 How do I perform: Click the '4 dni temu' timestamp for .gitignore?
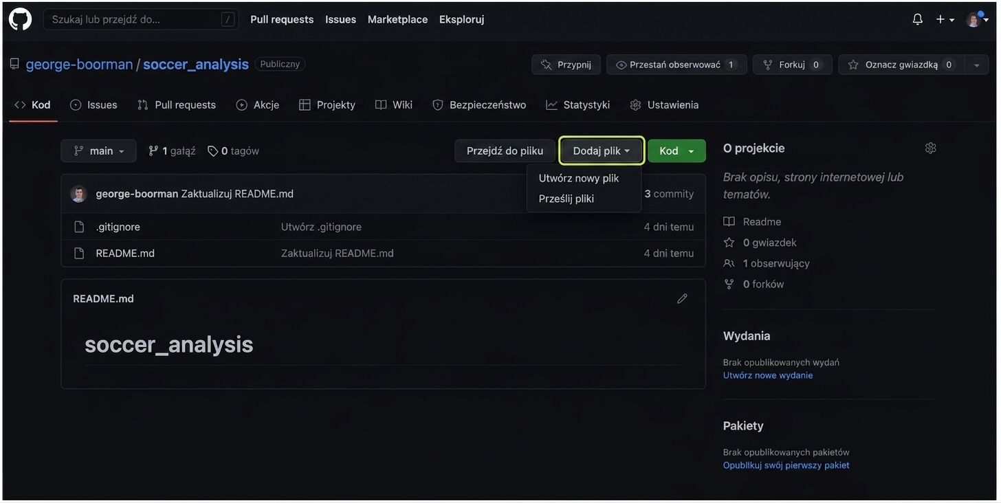coord(669,227)
